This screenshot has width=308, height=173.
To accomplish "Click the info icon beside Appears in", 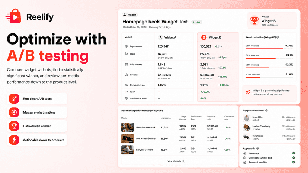I will 257,148.
